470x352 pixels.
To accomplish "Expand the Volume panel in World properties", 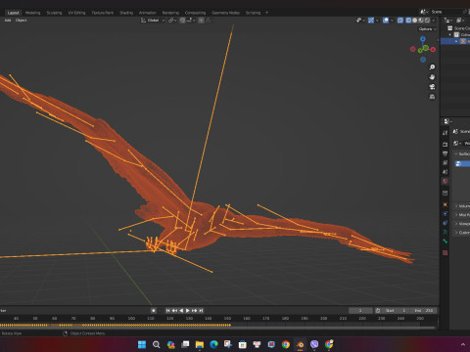I will [462, 206].
